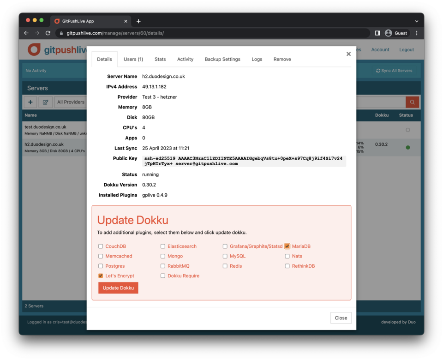Click the No Activity status text
Screen dimensions: 443x360
36,71
